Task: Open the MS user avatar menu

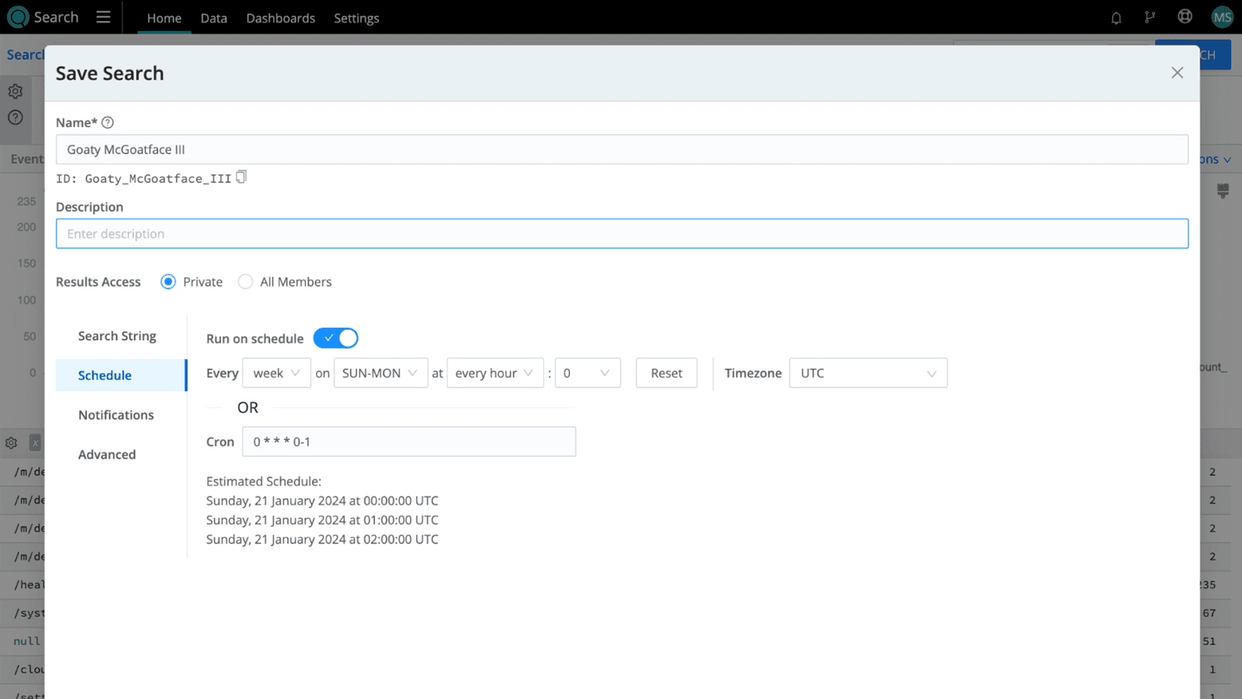Action: click(1222, 17)
